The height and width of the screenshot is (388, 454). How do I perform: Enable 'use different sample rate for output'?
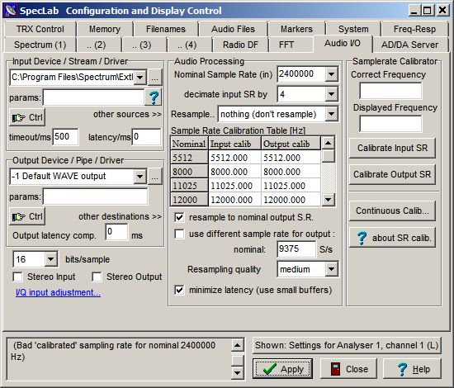(179, 234)
